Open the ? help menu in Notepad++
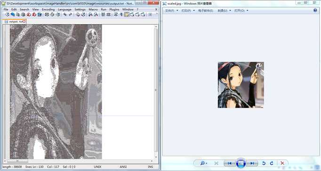This screenshot has height=171, width=321. click(x=137, y=9)
